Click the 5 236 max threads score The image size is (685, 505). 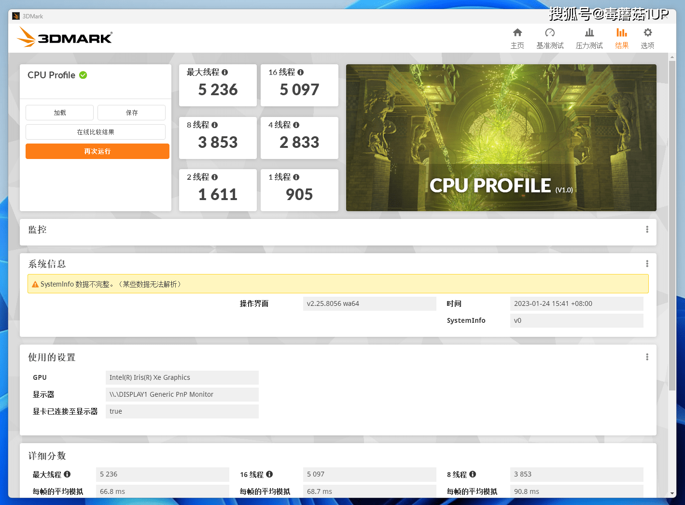click(218, 90)
